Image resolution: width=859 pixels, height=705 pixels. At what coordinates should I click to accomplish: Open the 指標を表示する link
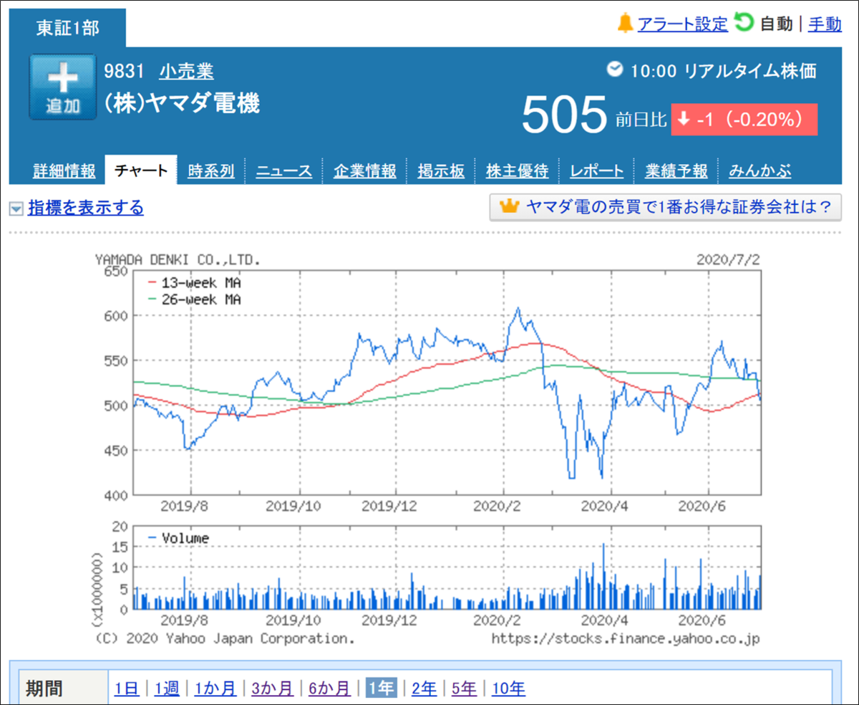click(x=86, y=208)
